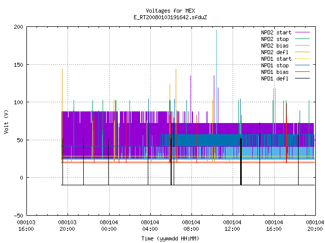Click the '080104 04:00' x-axis tick label
The height and width of the screenshot is (243, 325).
tap(150, 226)
